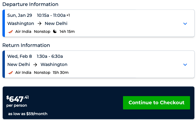This screenshot has width=196, height=120.
Task: Click the 1:30a - 6:30a return time
Action: pyautogui.click(x=49, y=56)
